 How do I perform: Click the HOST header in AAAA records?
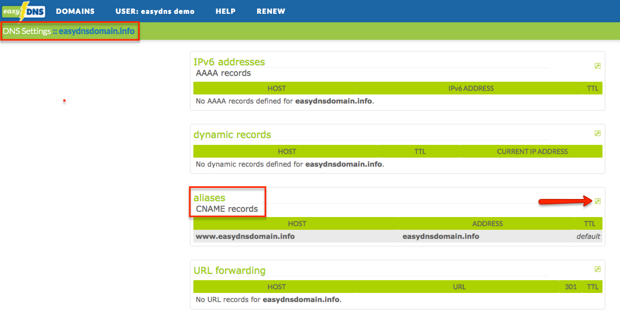[276, 89]
